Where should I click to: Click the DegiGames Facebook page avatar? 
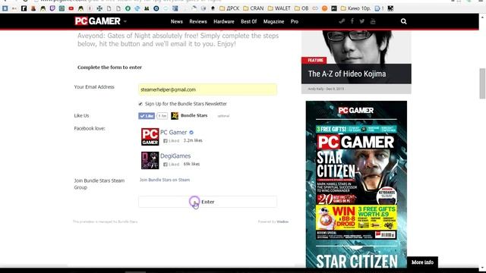[x=150, y=160]
